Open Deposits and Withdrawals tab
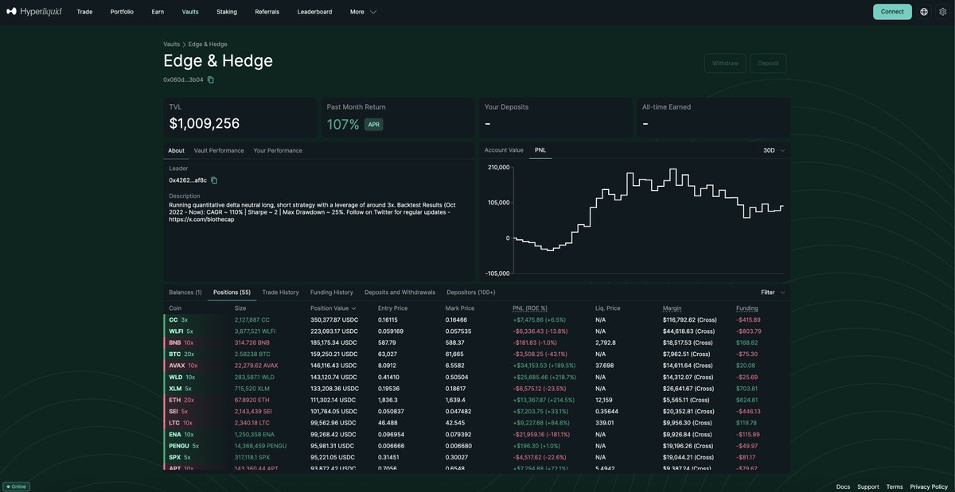The height and width of the screenshot is (492, 955). click(x=400, y=292)
